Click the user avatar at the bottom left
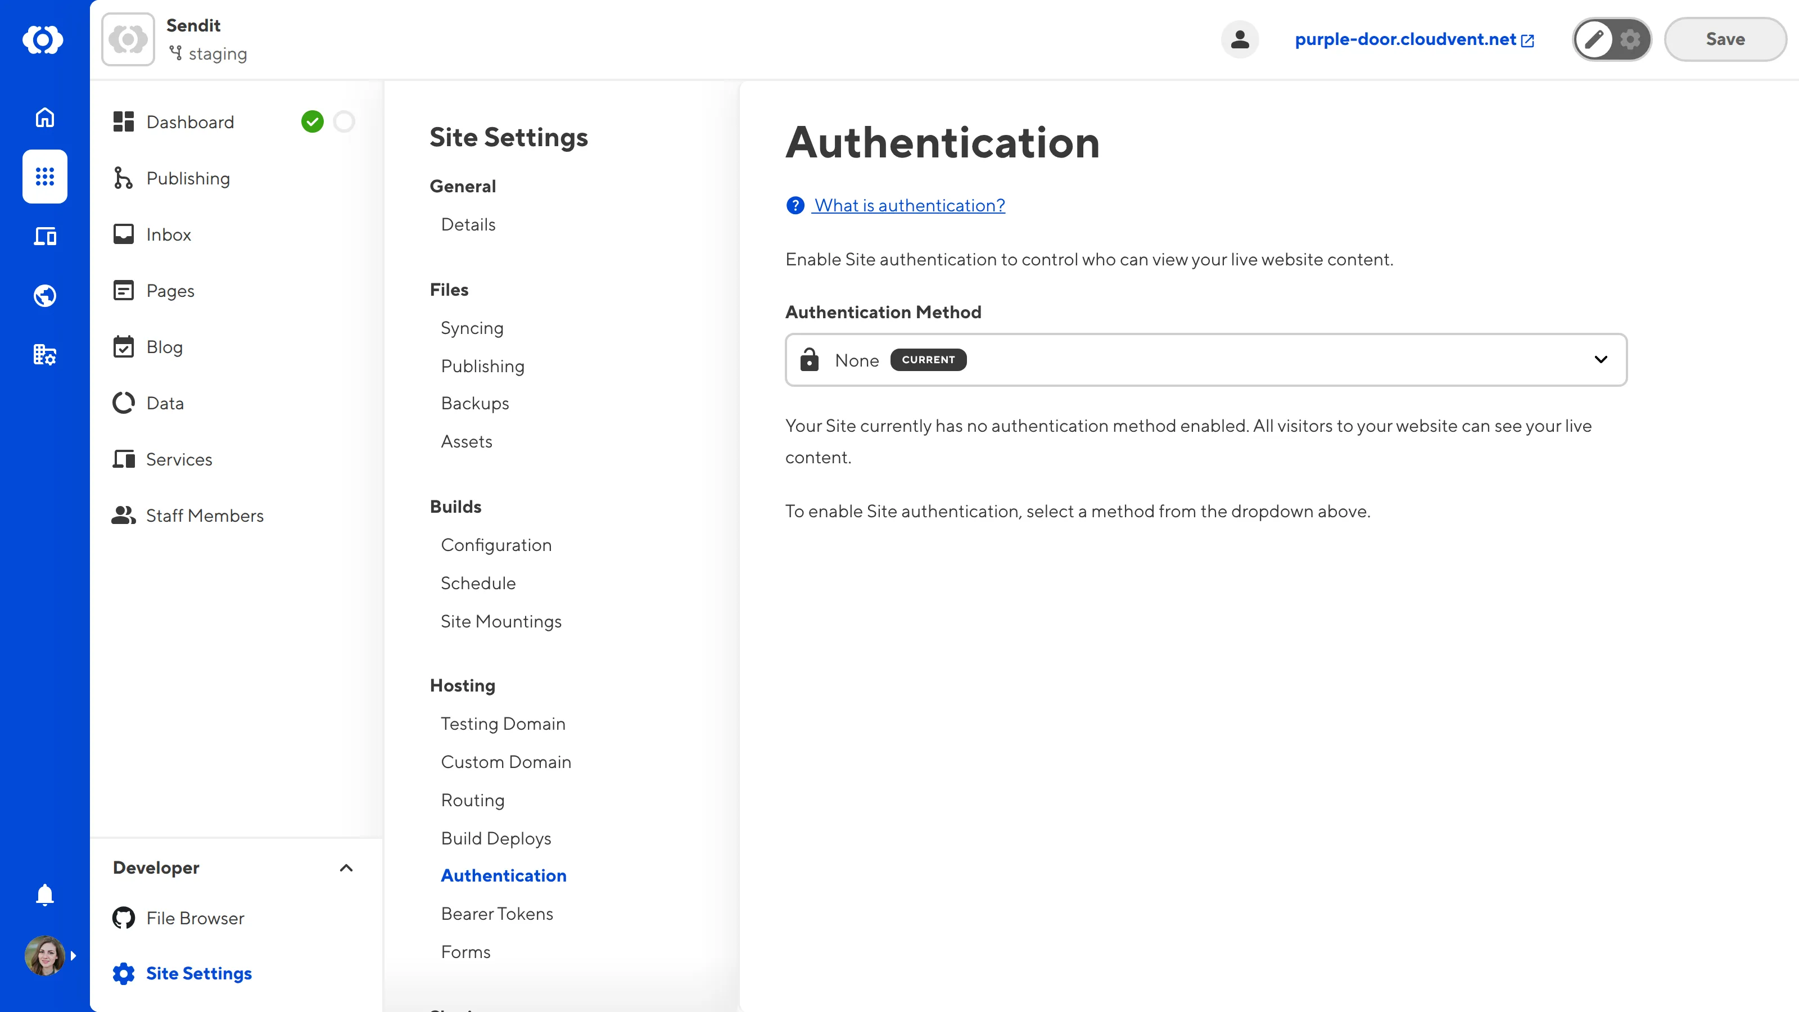 [x=44, y=955]
